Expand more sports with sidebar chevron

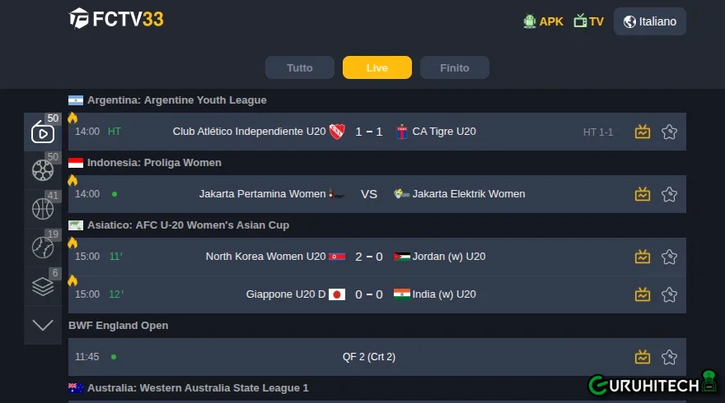point(43,325)
